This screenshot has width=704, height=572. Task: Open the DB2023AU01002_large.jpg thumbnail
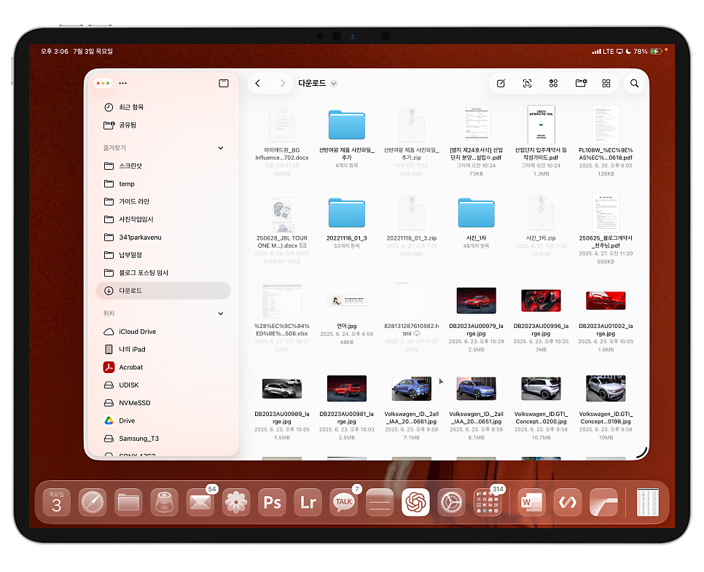click(x=606, y=300)
